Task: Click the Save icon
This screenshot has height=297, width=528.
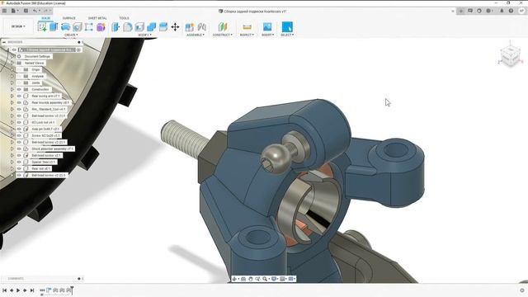Action: 26,11
